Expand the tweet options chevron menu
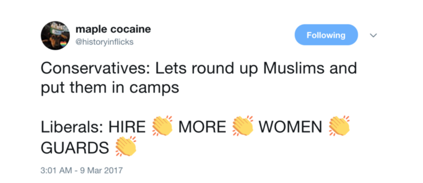This screenshot has height=183, width=423. (373, 35)
